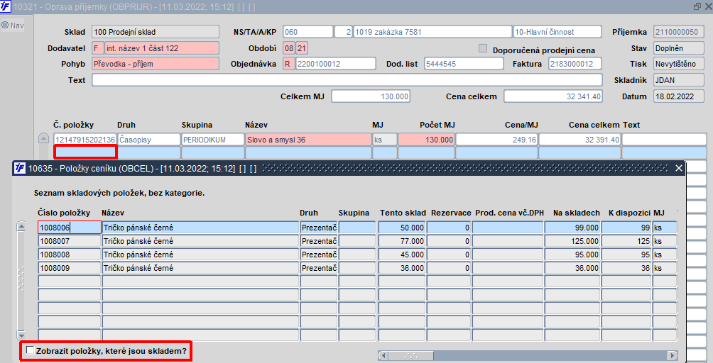Click the Objednávka number field 2200100012
This screenshot has width=713, height=363.
coord(336,64)
